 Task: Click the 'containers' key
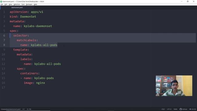29,73
